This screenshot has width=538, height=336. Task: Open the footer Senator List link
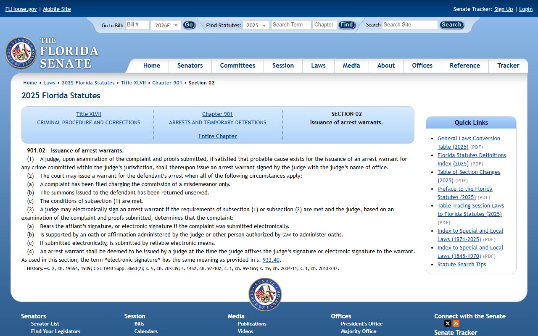[45, 323]
